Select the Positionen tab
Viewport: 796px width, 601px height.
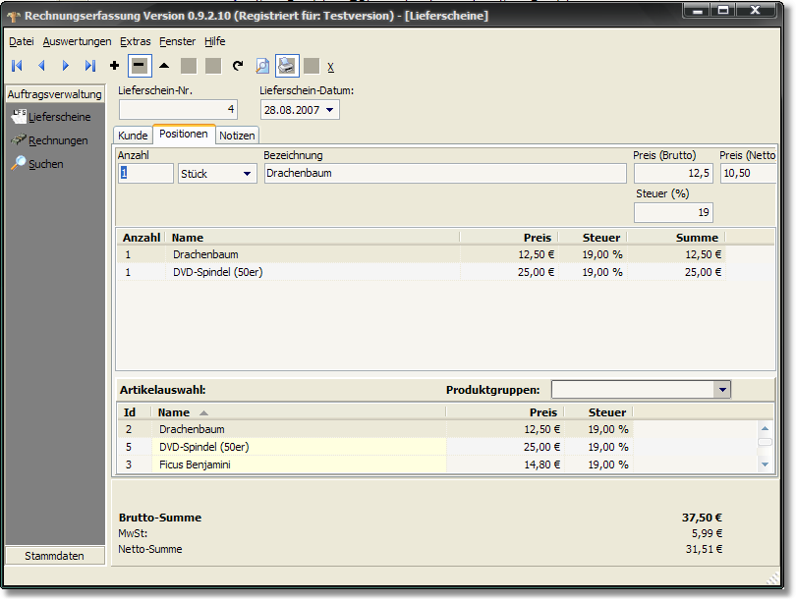point(184,134)
